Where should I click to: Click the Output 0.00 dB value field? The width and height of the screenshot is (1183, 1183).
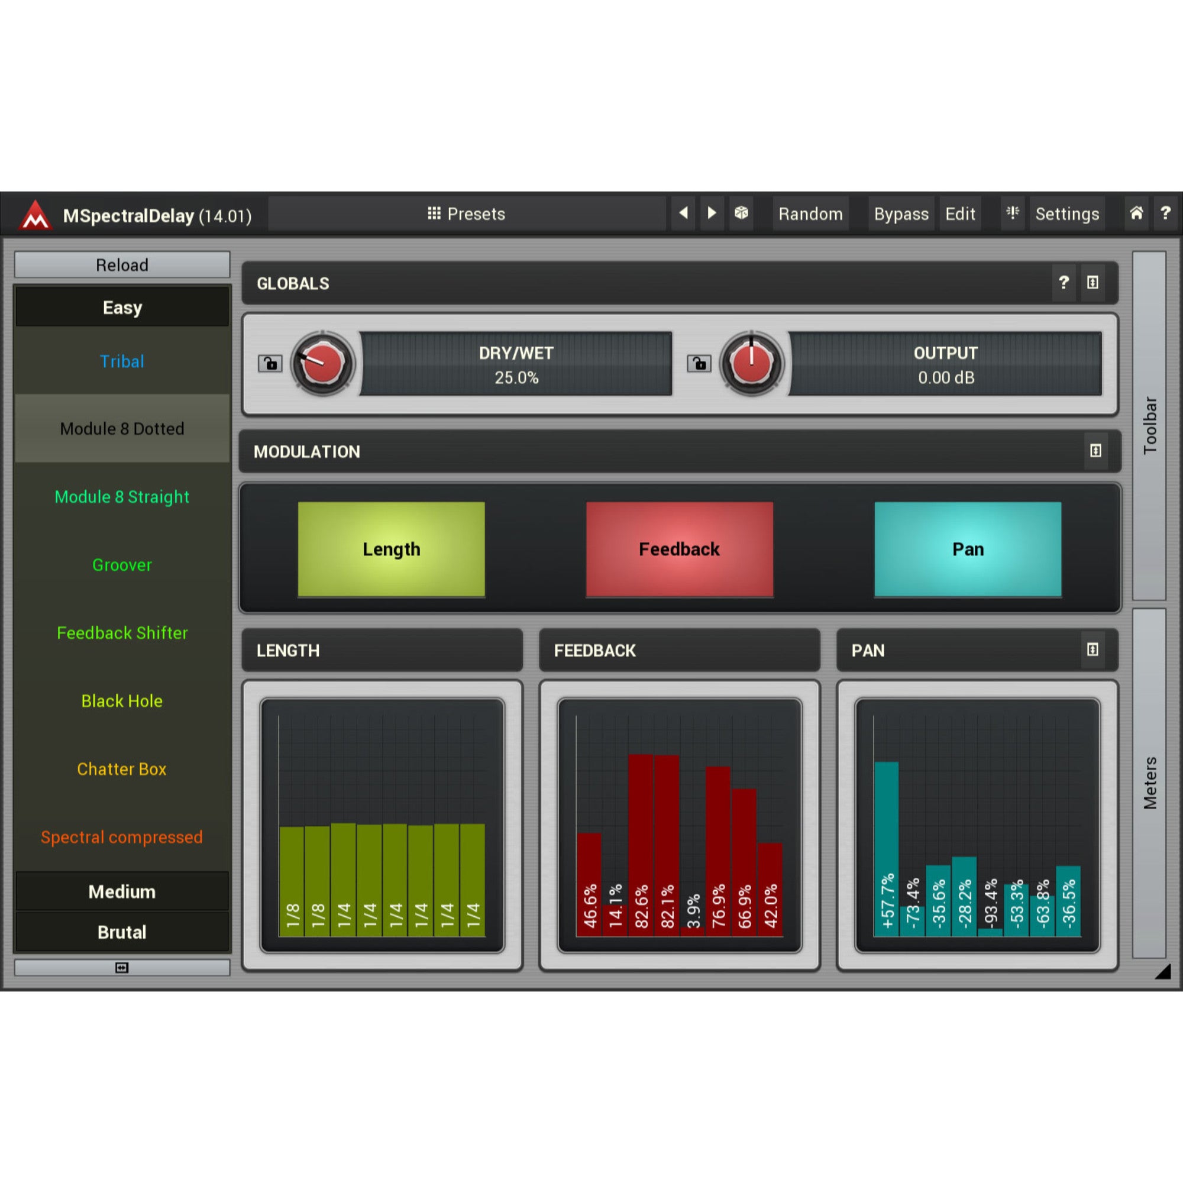pyautogui.click(x=945, y=364)
